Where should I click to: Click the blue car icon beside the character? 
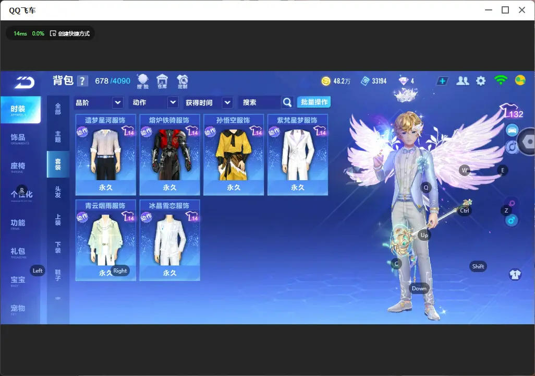pos(512,130)
